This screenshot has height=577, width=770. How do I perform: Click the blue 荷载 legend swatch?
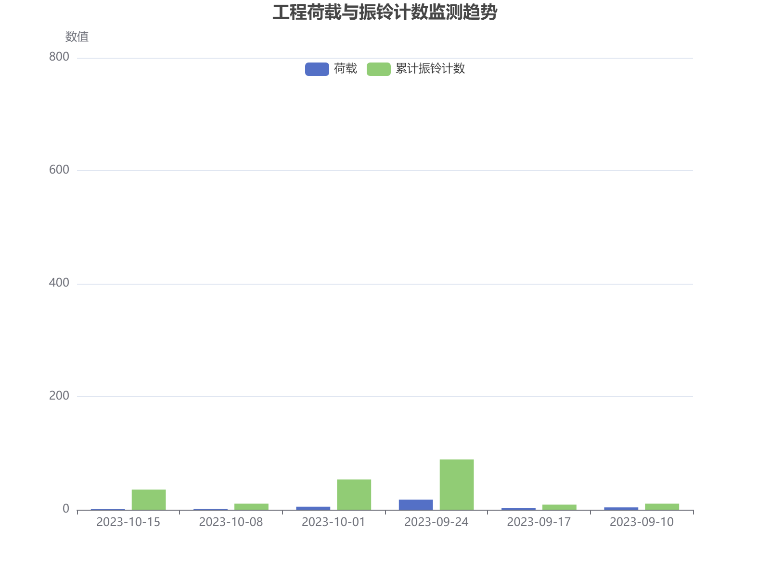[317, 69]
